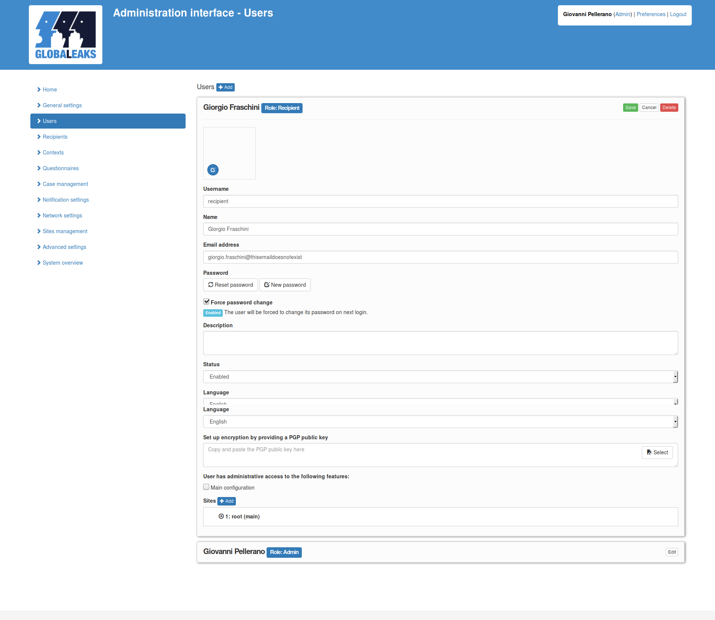Open the lower Language dropdown showing English
Viewport: 715px width, 620px height.
pyautogui.click(x=441, y=422)
